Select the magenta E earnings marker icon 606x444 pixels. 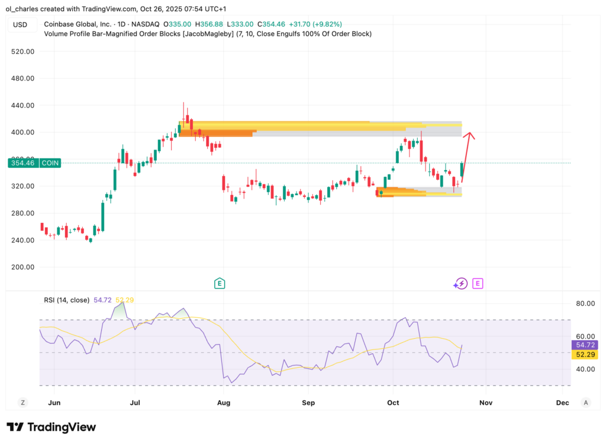(x=478, y=283)
